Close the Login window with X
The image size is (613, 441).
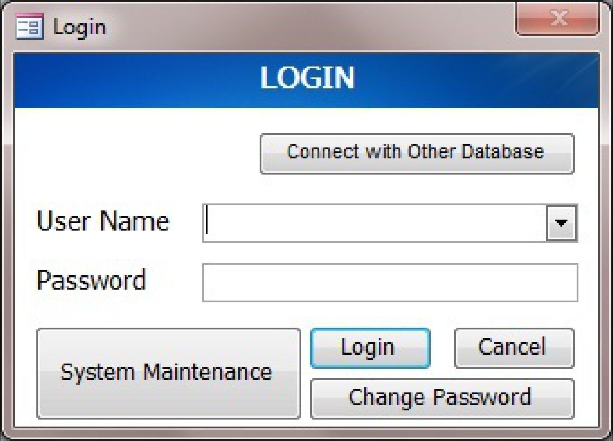tap(557, 20)
